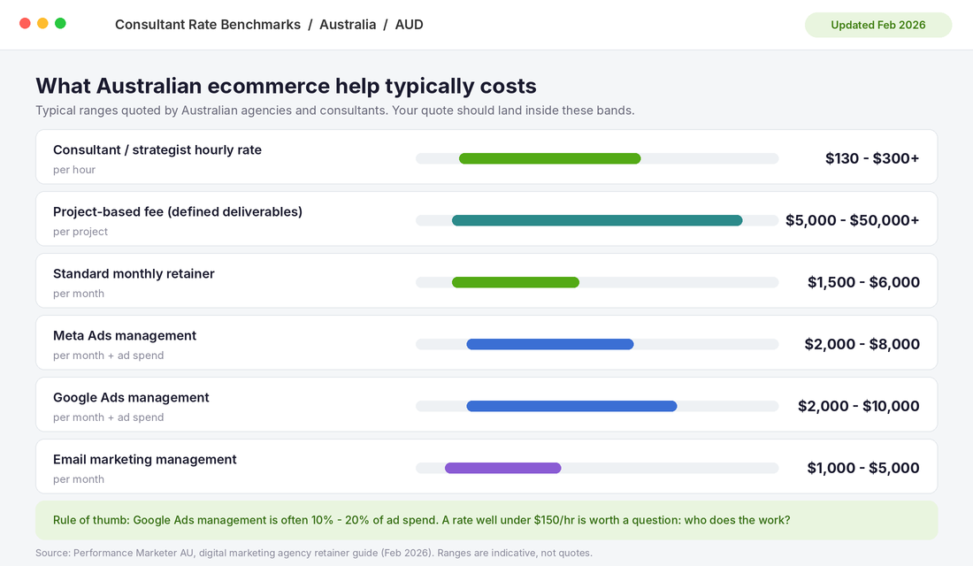Select Project-based fee (defined deliverables) label
Image resolution: width=973 pixels, height=566 pixels.
pos(178,212)
